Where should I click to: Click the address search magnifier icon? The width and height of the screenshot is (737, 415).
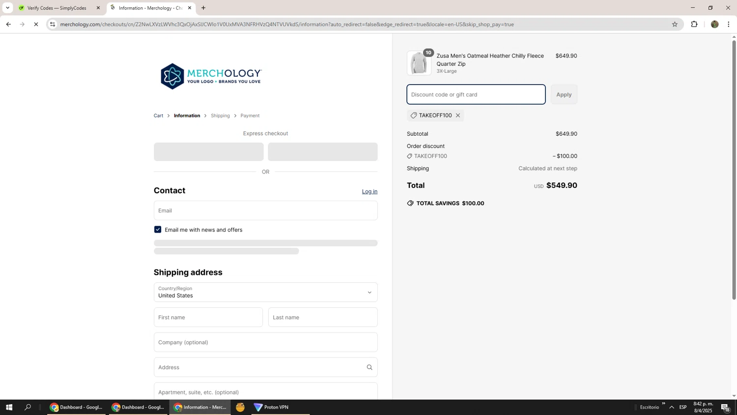(x=369, y=367)
